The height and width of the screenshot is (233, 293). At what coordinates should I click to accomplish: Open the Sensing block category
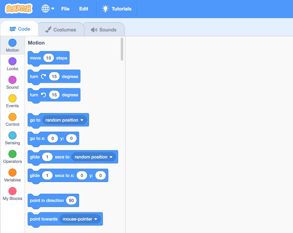[12, 135]
